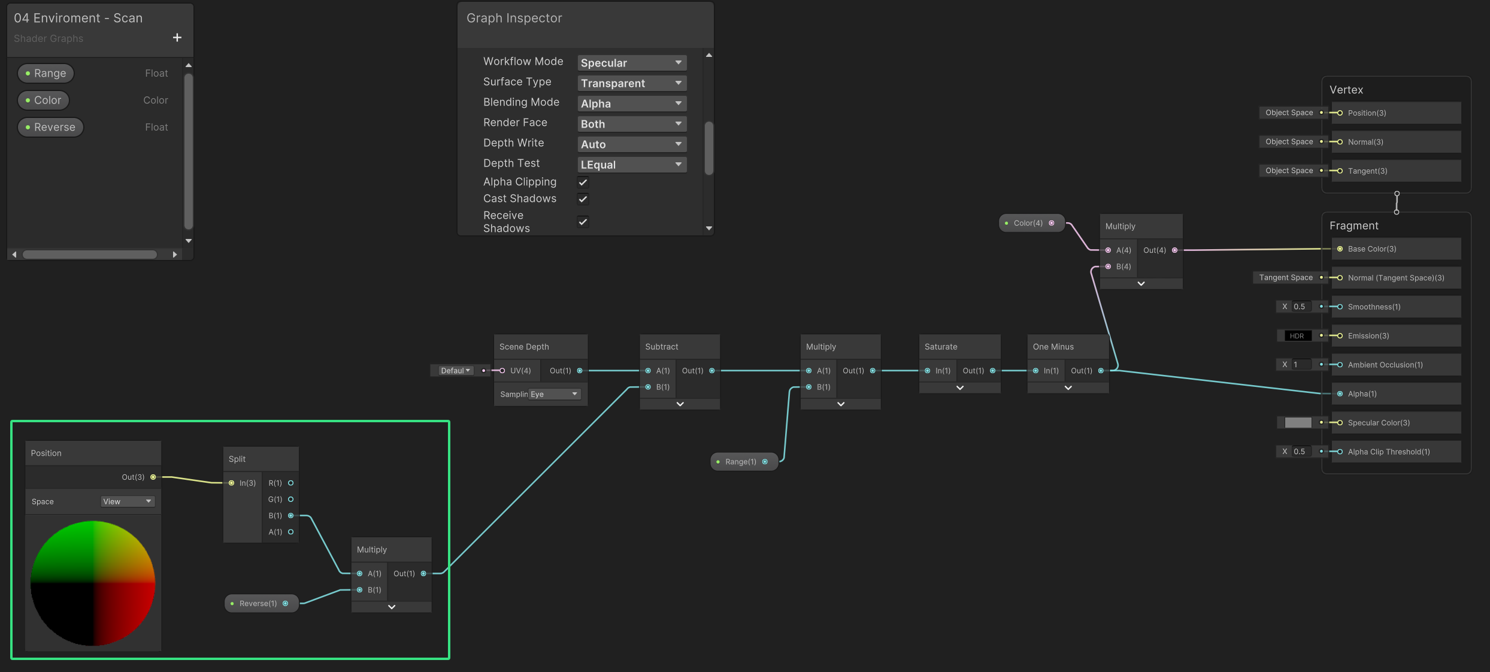The width and height of the screenshot is (1490, 672).
Task: Click Scene Depth Out(1) output port
Action: pyautogui.click(x=580, y=371)
